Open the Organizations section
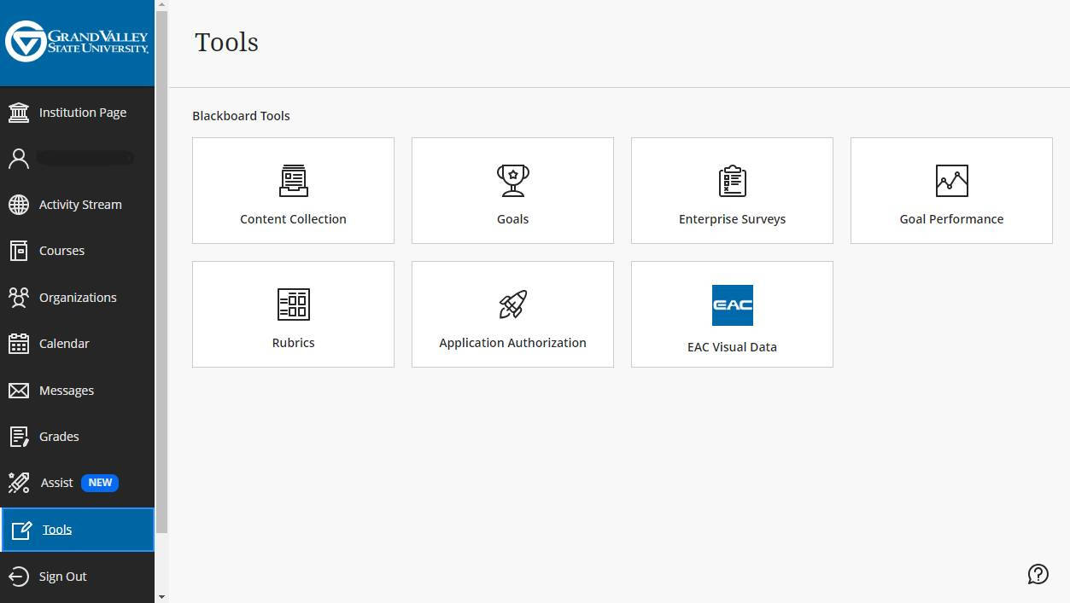 click(78, 297)
